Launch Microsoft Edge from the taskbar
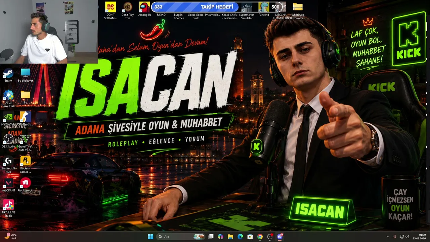 [240, 237]
